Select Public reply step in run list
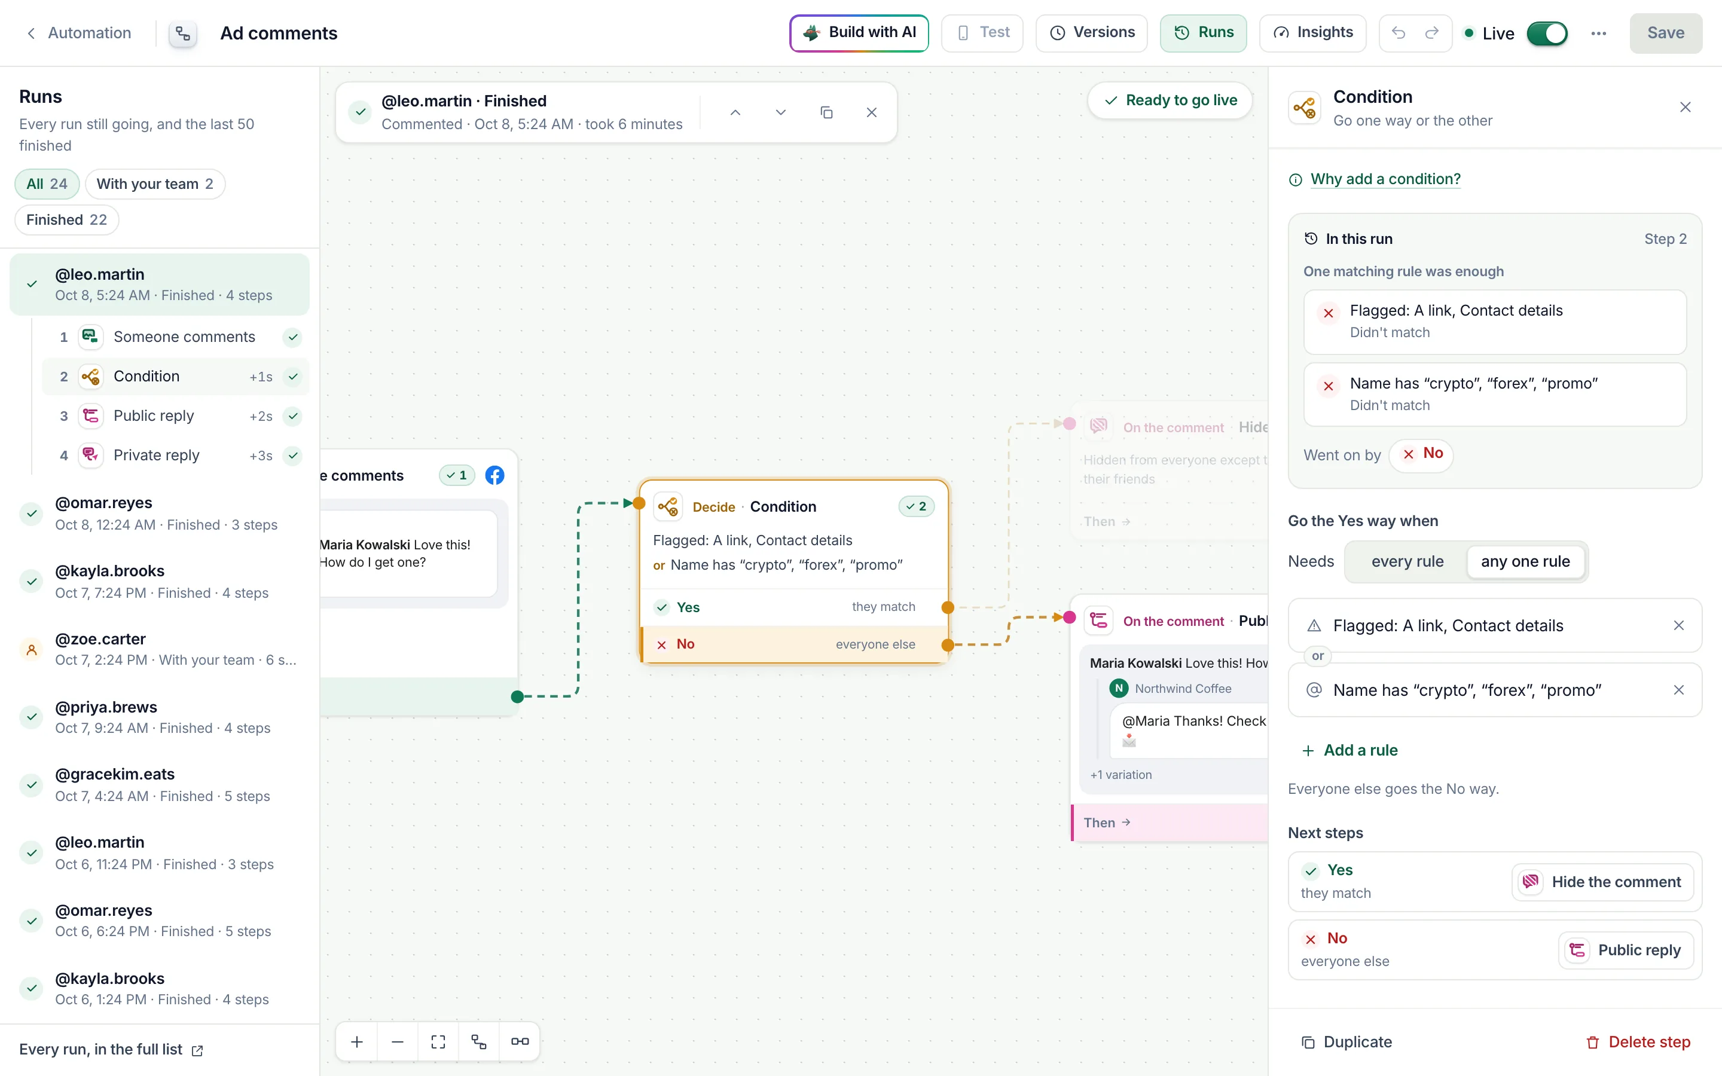 tap(175, 416)
